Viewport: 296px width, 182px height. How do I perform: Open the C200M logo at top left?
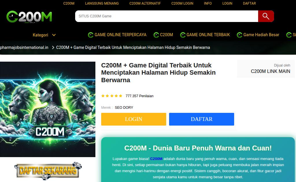click(29, 17)
